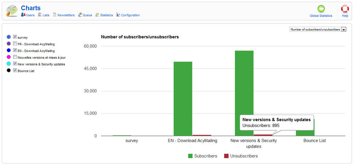The width and height of the screenshot is (354, 165).
Task: Enable FR - Download AcyMailing checkbox
Action: point(15,44)
